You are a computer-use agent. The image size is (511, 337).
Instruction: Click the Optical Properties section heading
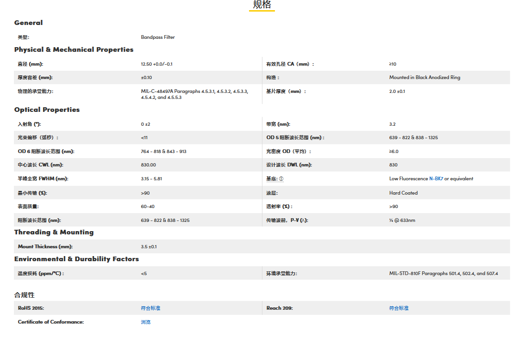click(47, 110)
